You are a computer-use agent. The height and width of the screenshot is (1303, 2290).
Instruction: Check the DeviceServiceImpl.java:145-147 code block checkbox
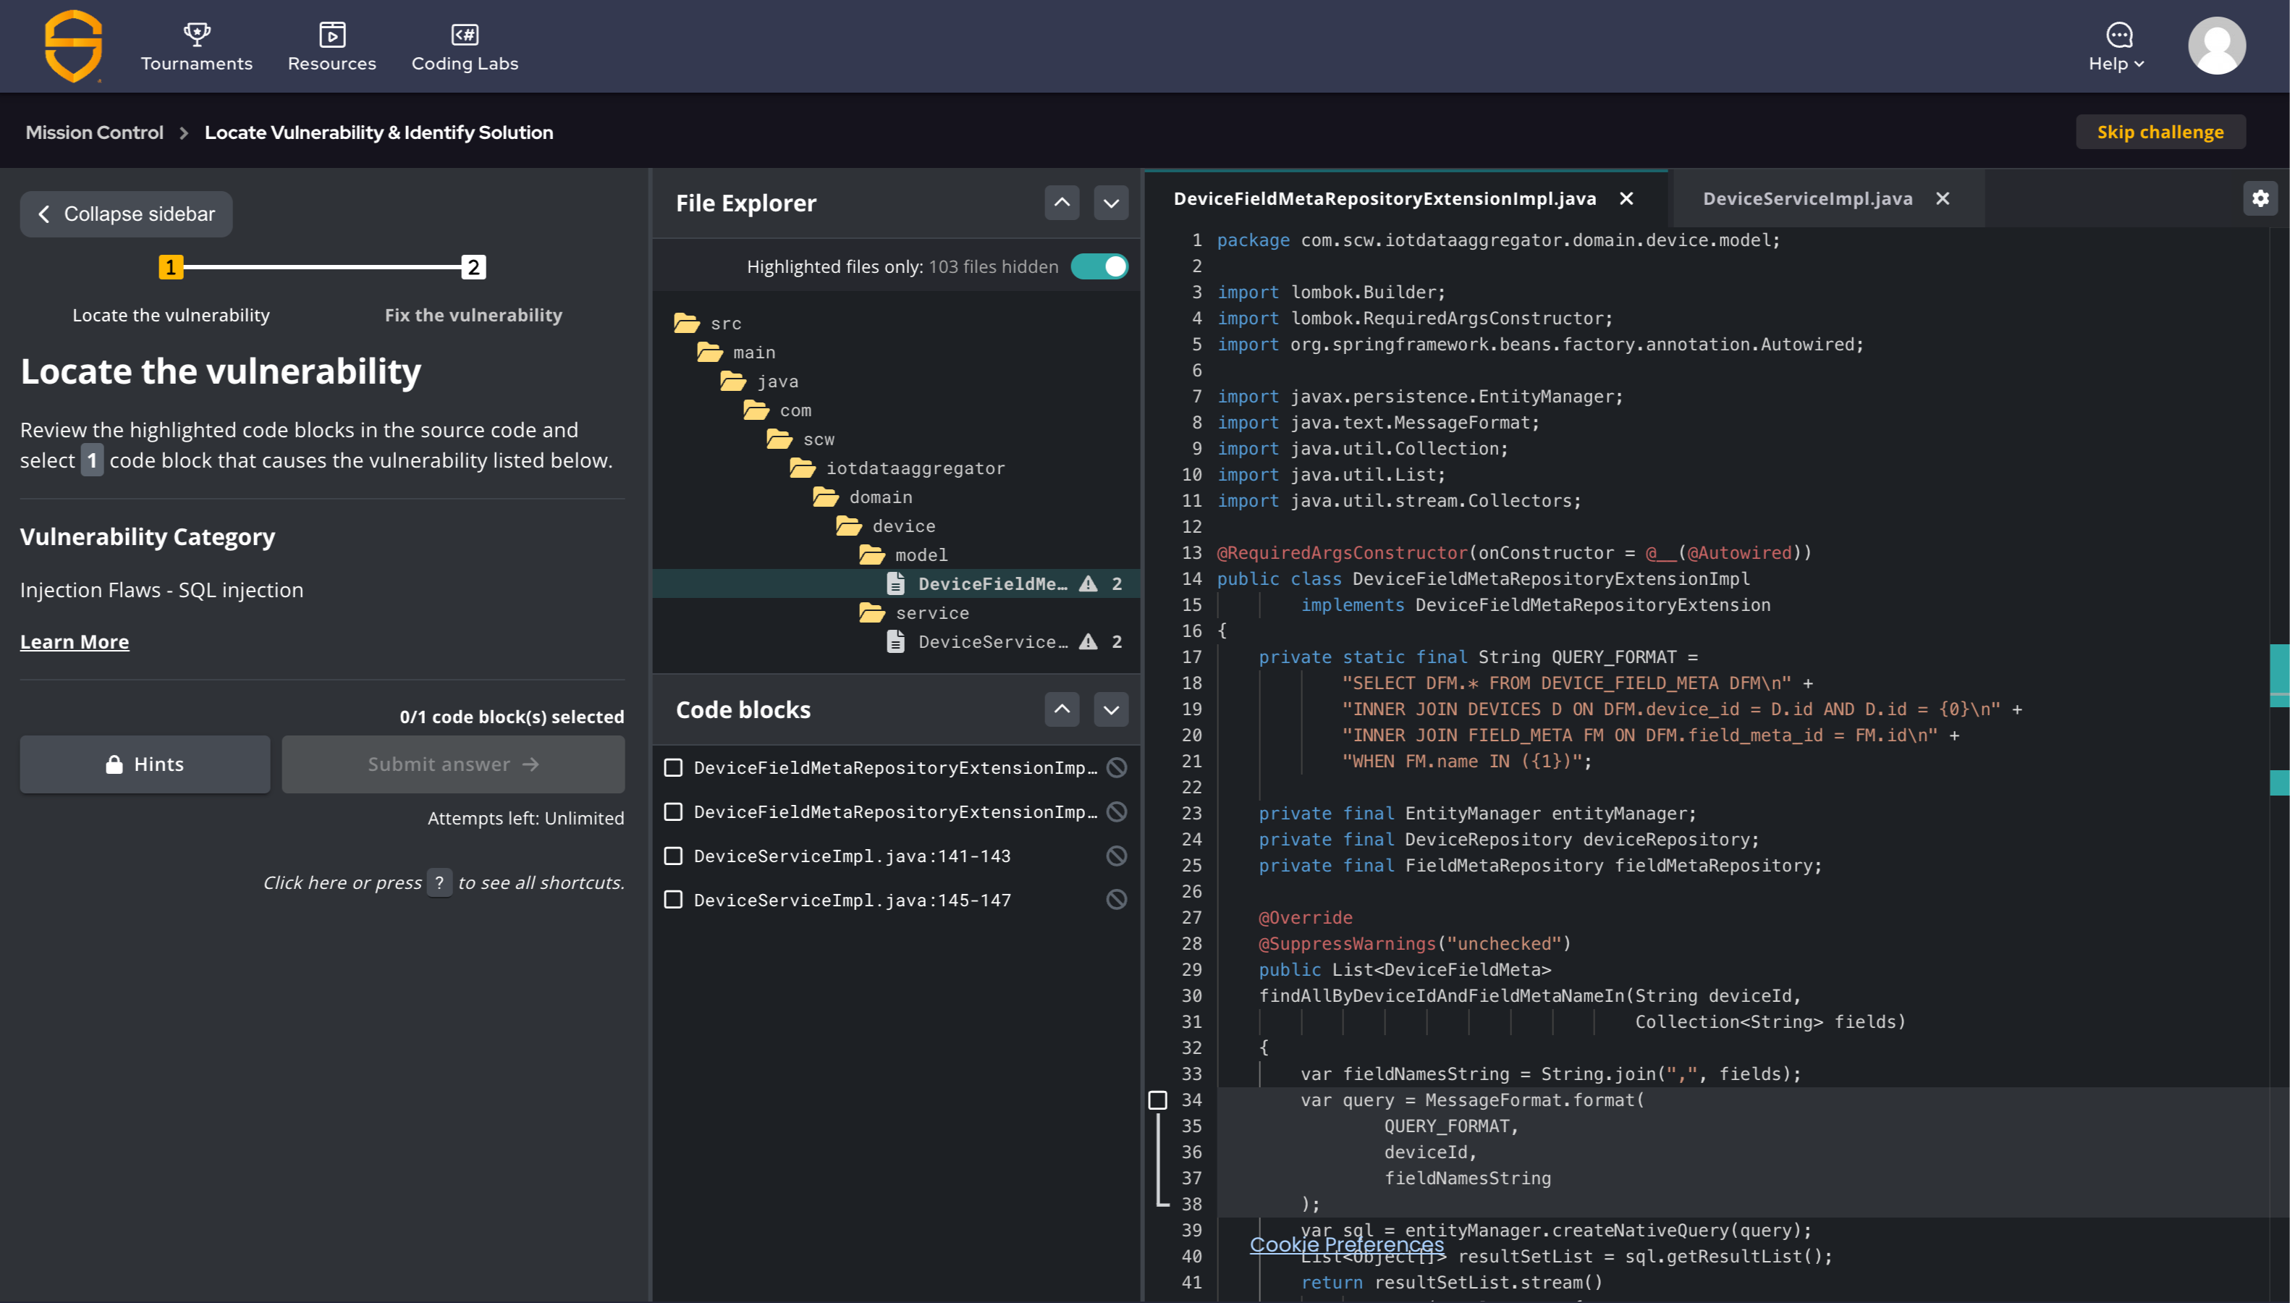pos(674,899)
